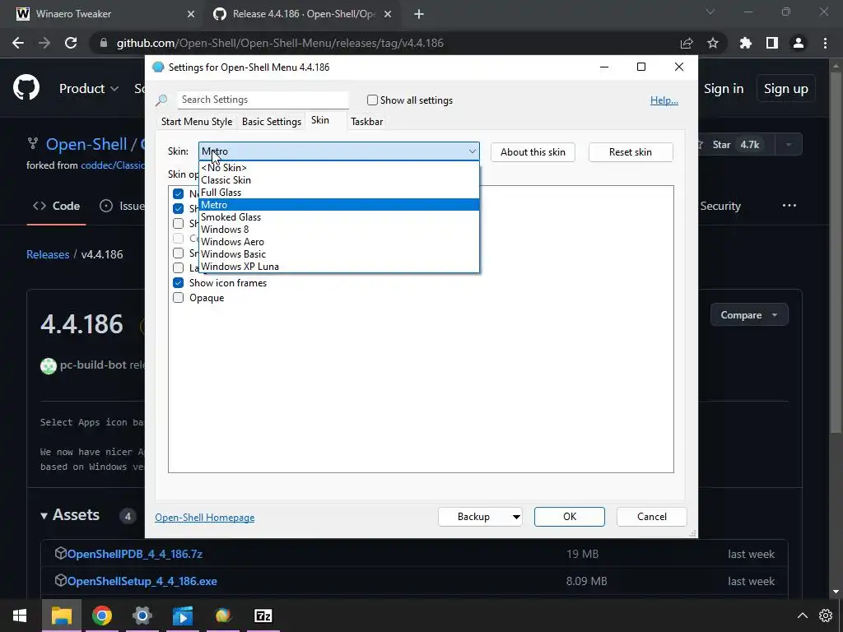Open Chrome three-dot menu
Viewport: 843px width, 632px height.
click(x=825, y=43)
